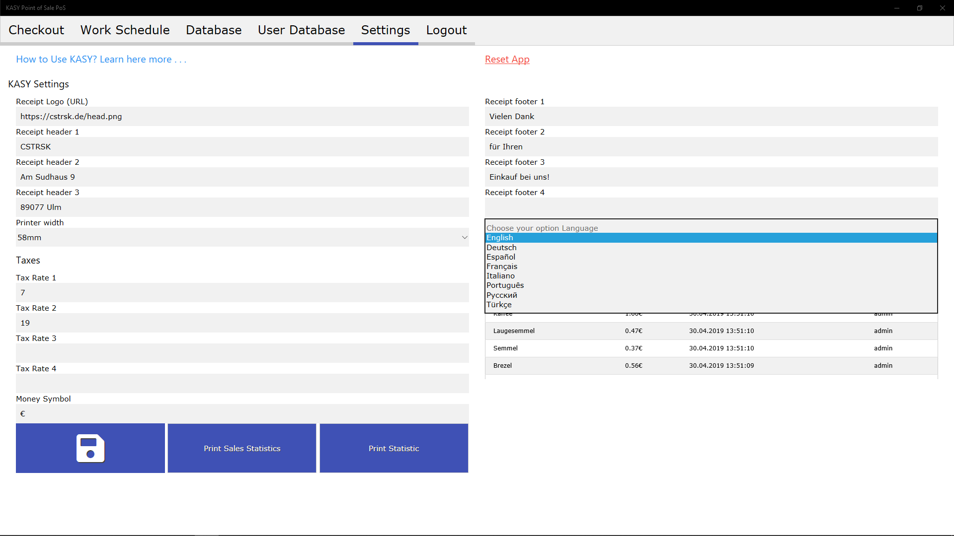Focus the Receipt footer 3 field

pos(712,177)
